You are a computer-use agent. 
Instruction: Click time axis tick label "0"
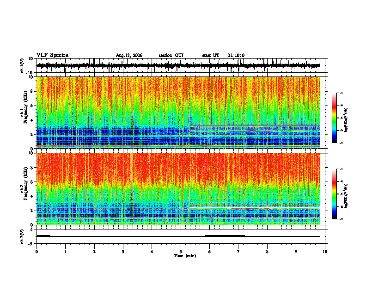(37, 252)
